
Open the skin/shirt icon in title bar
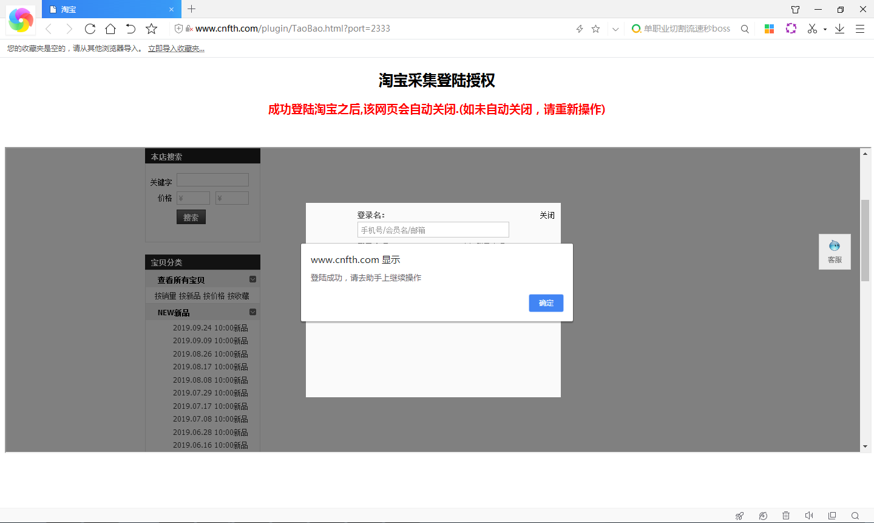pyautogui.click(x=795, y=9)
